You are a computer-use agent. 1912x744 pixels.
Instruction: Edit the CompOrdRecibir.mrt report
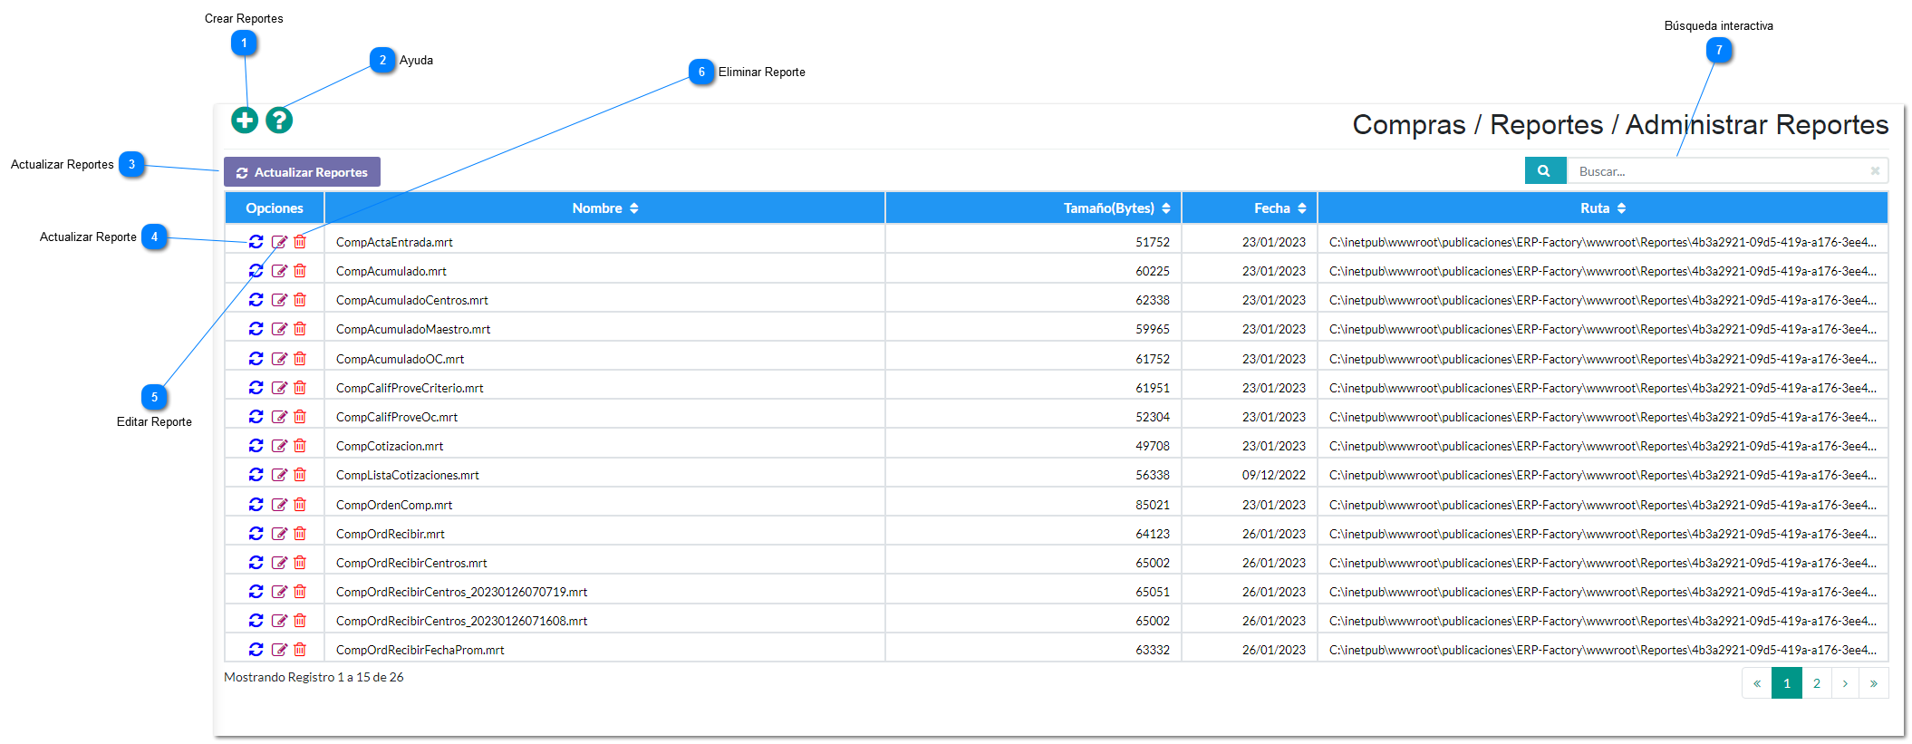click(x=279, y=534)
